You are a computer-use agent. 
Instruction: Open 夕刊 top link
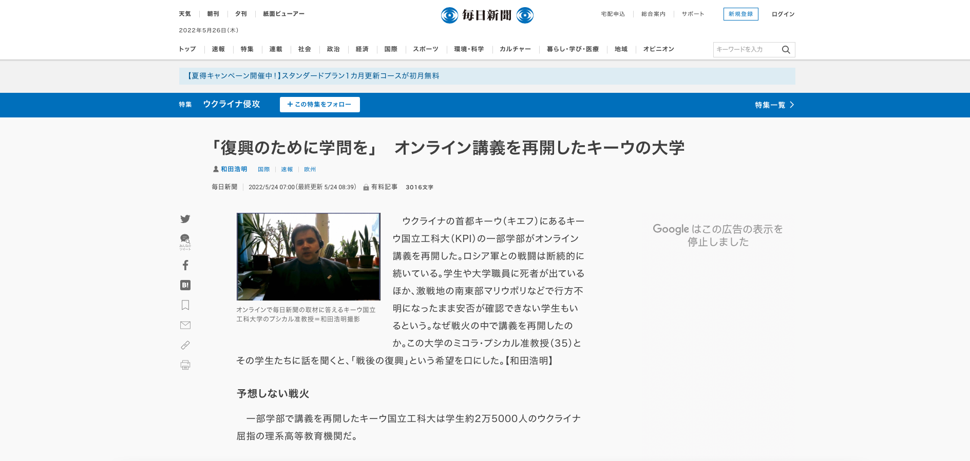241,14
